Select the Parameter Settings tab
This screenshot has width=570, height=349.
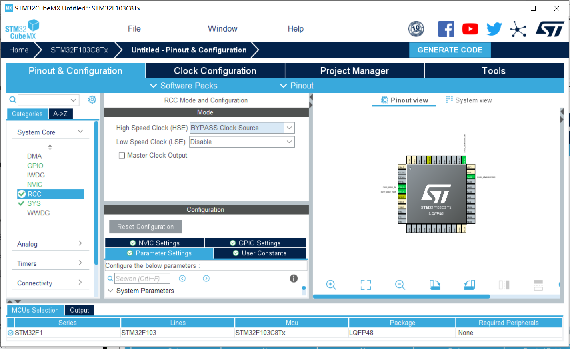(159, 253)
